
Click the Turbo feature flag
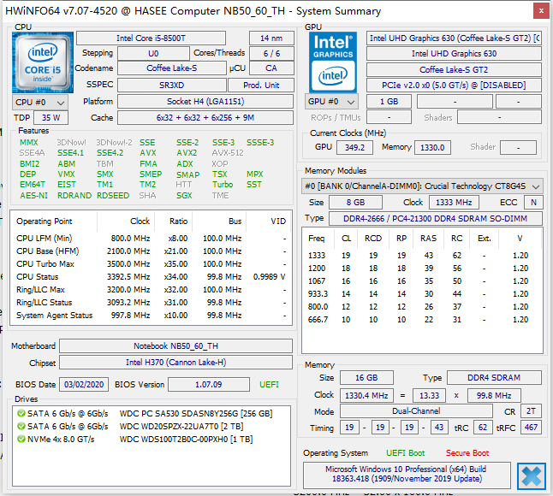pos(223,185)
